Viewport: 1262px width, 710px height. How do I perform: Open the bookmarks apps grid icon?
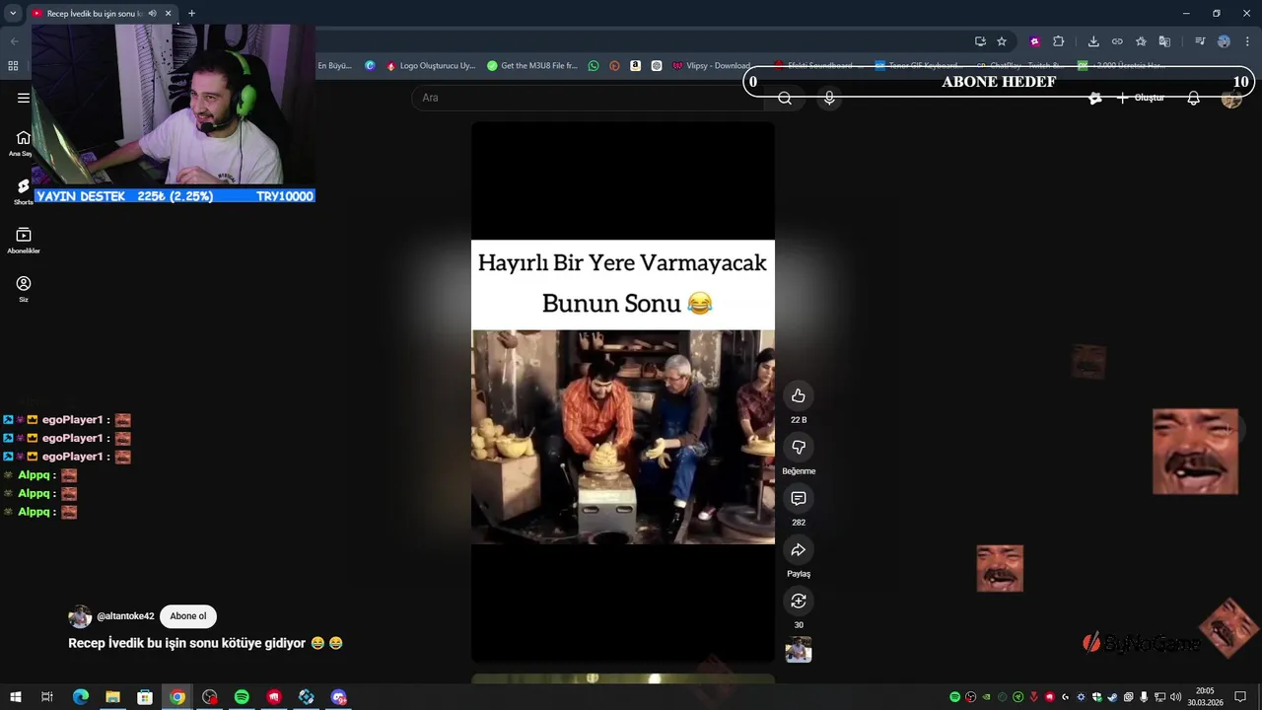coord(13,66)
